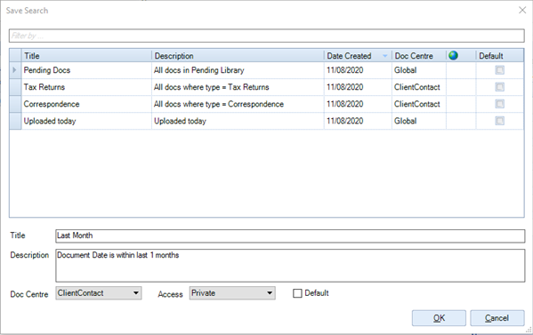Viewport: 533px width, 335px height.
Task: Click the Default column header
Action: [500, 56]
